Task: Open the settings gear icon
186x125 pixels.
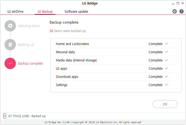Action: pyautogui.click(x=175, y=11)
